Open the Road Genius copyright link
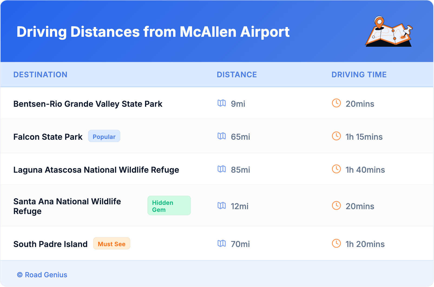The image size is (434, 287). [42, 275]
